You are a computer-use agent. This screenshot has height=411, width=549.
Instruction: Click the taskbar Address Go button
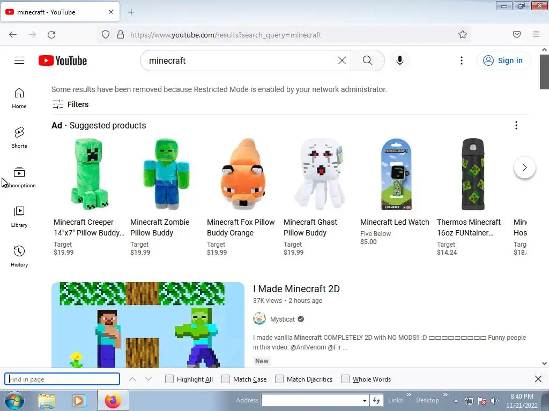pos(376,400)
